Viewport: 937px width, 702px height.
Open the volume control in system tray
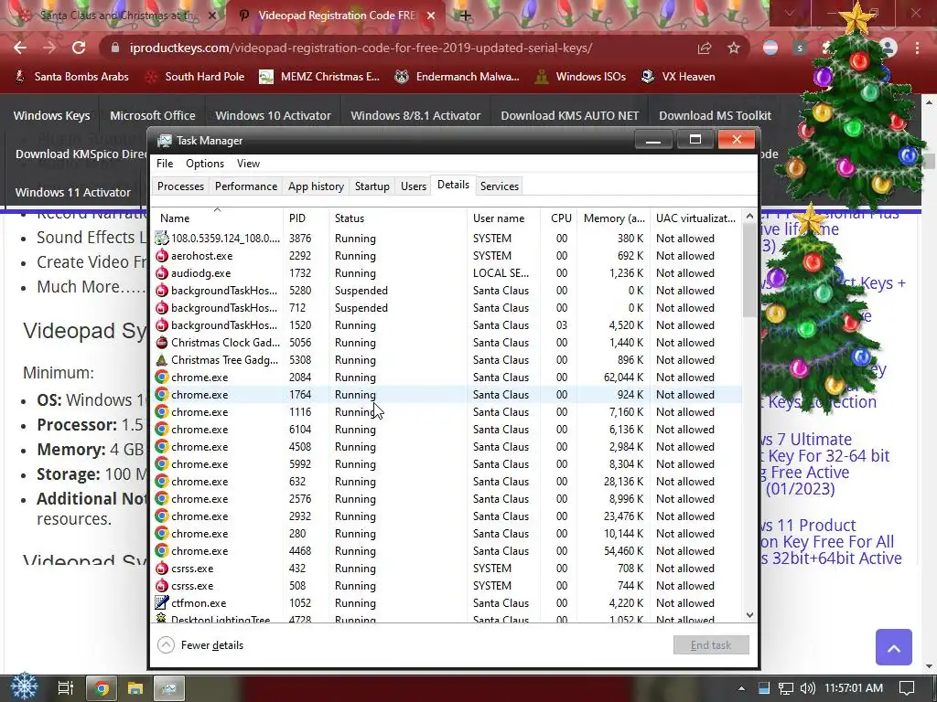807,688
